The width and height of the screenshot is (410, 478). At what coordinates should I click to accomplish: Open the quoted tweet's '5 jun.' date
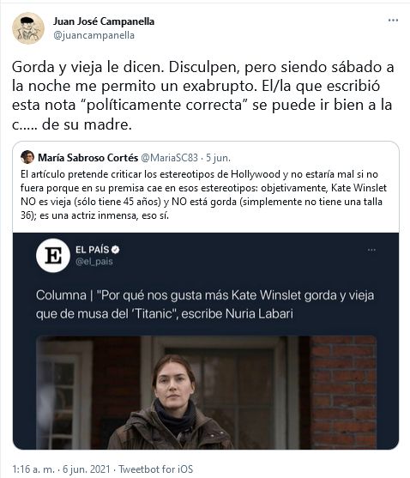(218, 158)
